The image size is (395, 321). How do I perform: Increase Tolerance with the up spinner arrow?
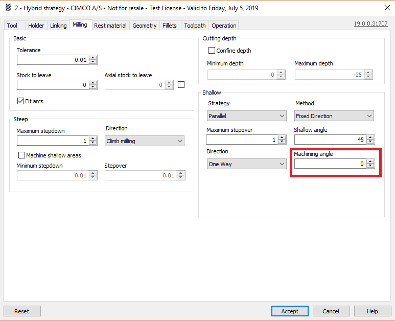click(x=93, y=58)
